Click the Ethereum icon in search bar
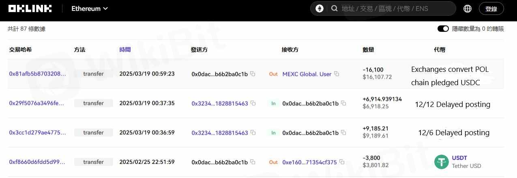The width and height of the screenshot is (517, 178). tap(320, 8)
